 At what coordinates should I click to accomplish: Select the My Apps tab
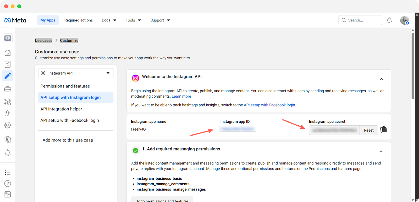pos(48,20)
